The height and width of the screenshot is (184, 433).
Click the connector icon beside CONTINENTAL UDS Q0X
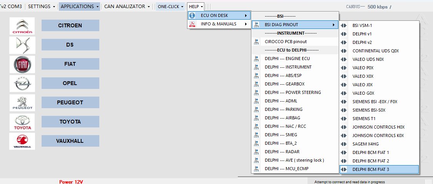pyautogui.click(x=344, y=51)
